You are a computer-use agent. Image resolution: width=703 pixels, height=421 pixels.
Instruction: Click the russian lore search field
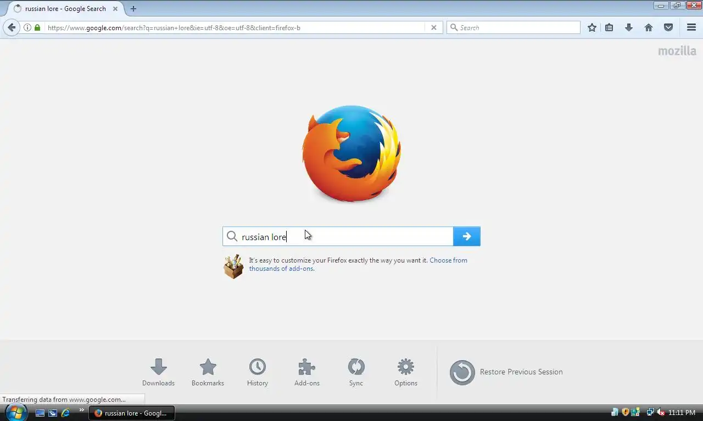click(x=338, y=236)
